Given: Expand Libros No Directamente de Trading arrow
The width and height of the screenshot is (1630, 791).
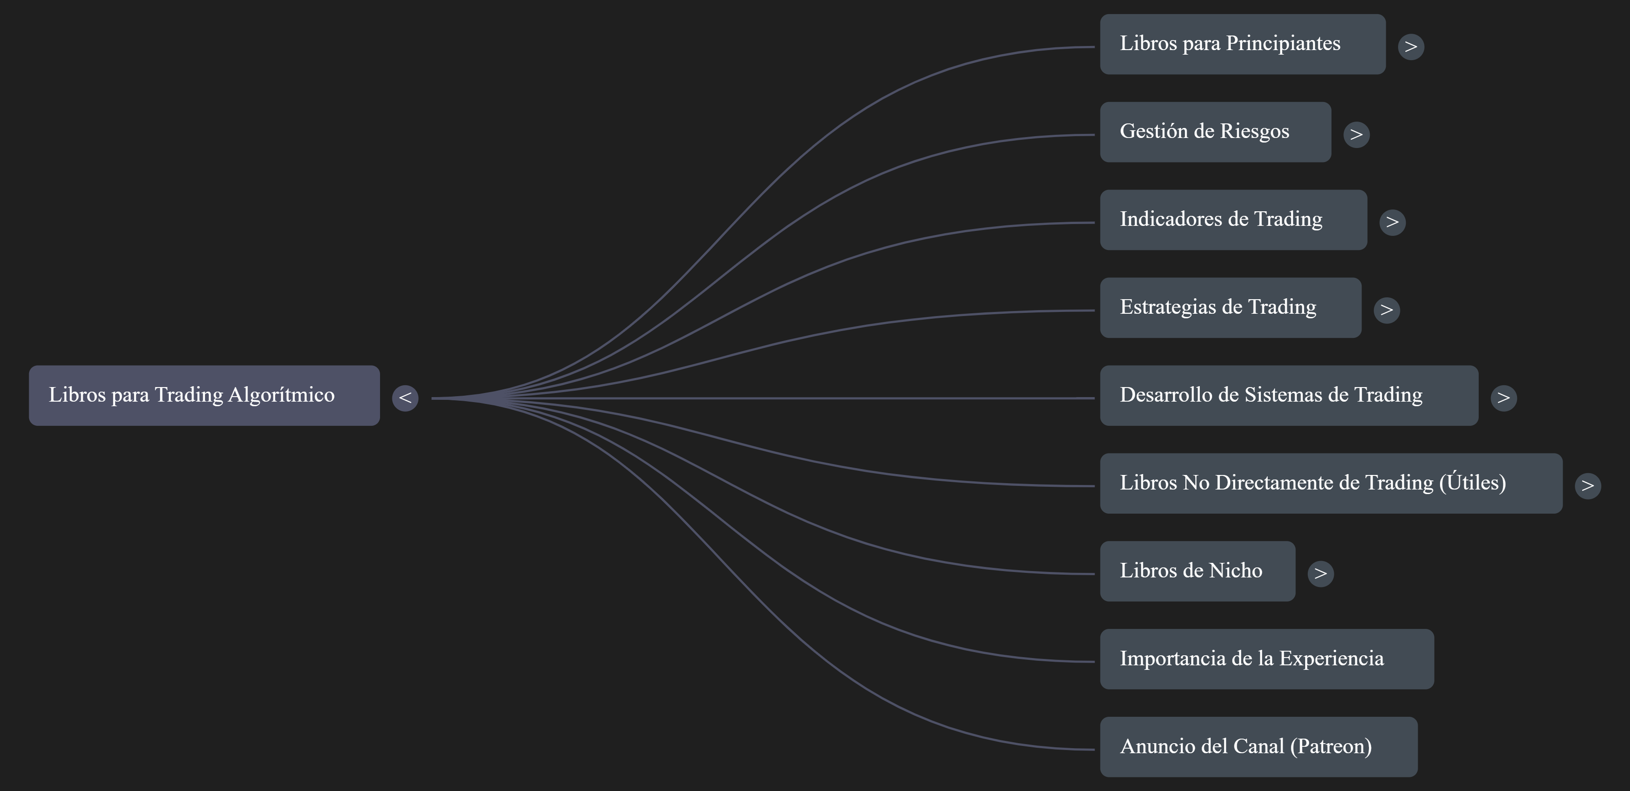Looking at the screenshot, I should click(x=1588, y=486).
